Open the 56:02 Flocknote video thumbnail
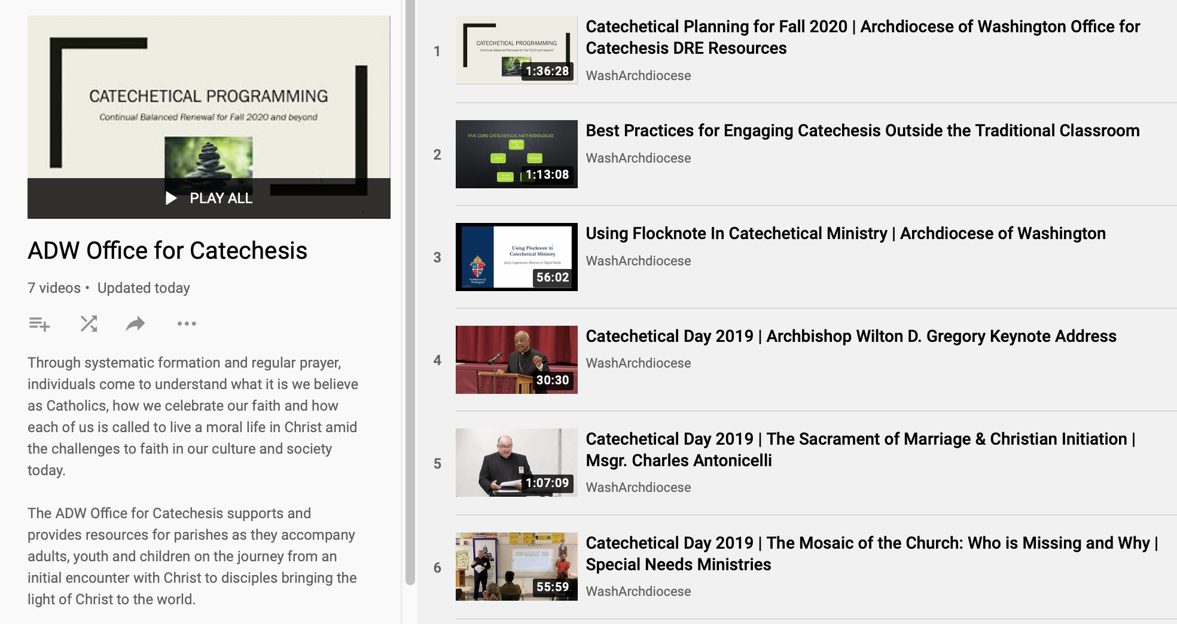Viewport: 1177px width, 624px height. pos(517,257)
